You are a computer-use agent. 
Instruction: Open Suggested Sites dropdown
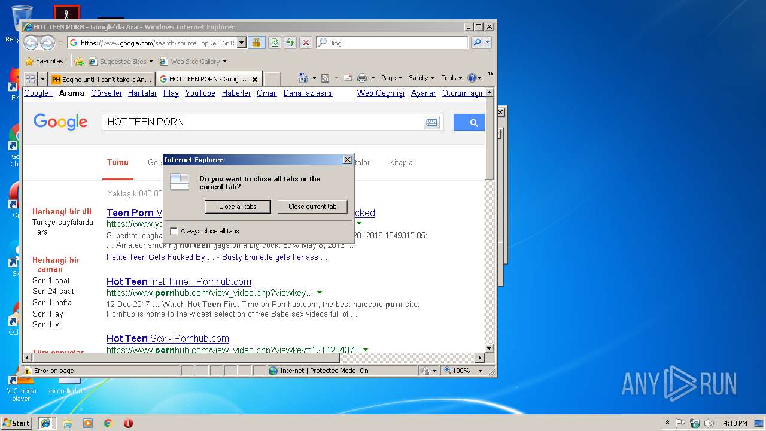pyautogui.click(x=151, y=62)
